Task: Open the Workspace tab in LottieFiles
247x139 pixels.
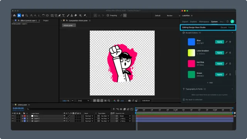Action: [x=204, y=22]
